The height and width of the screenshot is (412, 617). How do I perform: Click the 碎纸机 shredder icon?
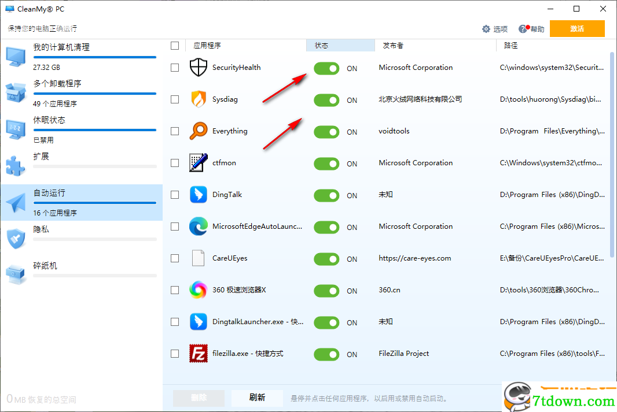(x=16, y=274)
